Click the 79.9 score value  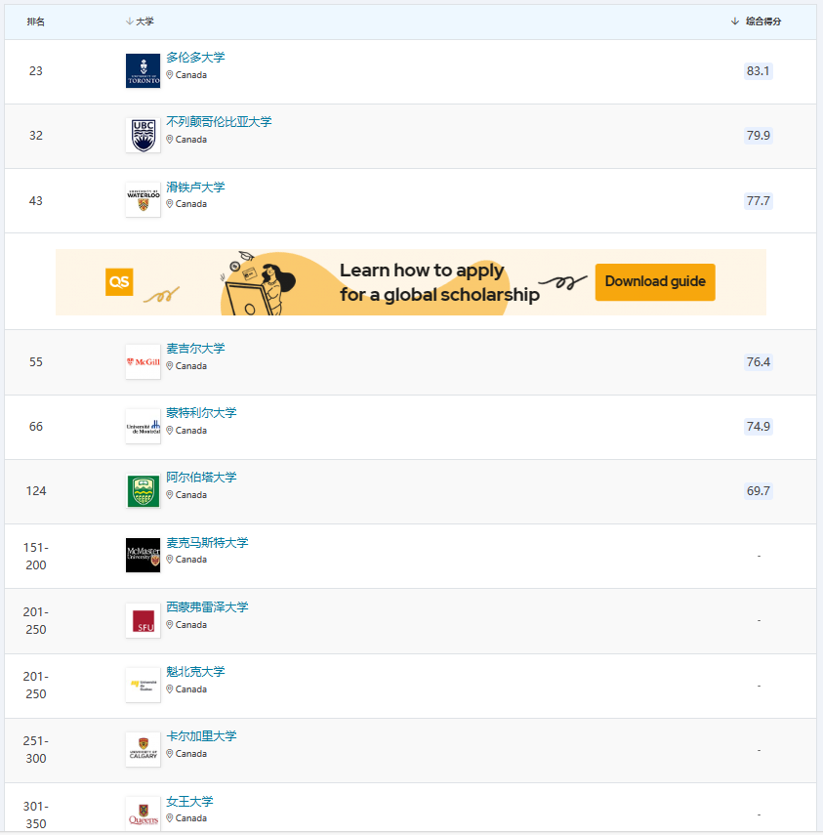[758, 136]
